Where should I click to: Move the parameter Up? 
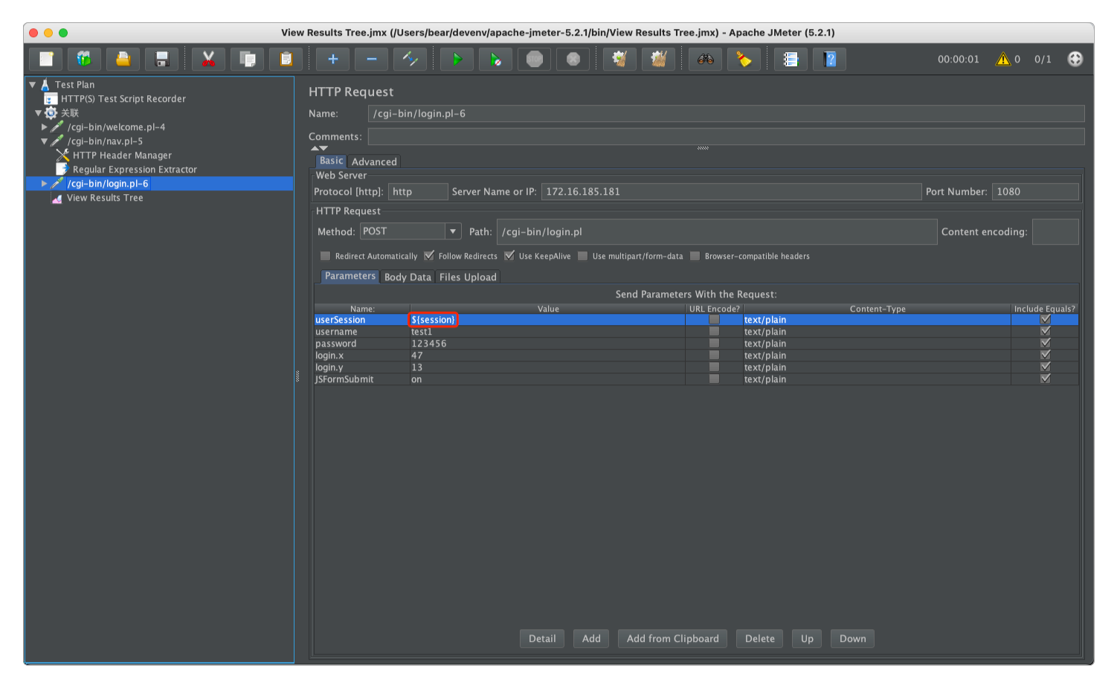[x=807, y=638]
